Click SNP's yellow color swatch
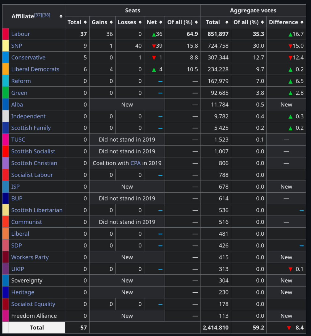 tap(6, 46)
